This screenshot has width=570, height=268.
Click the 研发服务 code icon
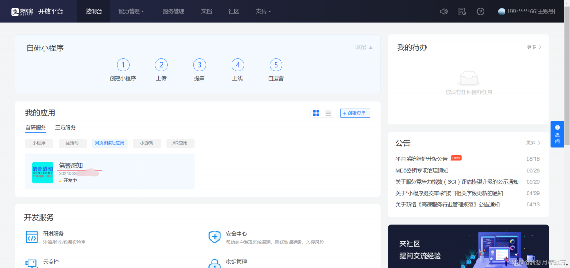pos(32,237)
